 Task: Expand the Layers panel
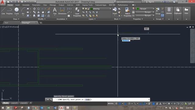tap(92, 19)
